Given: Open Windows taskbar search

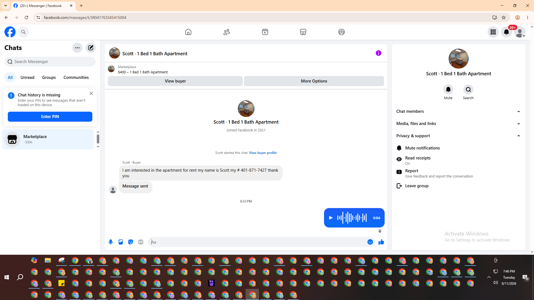Looking at the screenshot, I should click(x=20, y=277).
